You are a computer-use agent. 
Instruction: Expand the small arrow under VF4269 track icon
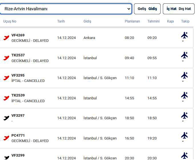coord(183,41)
